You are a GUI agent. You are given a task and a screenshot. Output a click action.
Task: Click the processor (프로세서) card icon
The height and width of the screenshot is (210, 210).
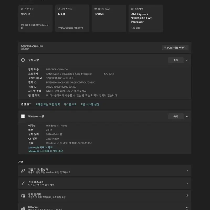132,9
